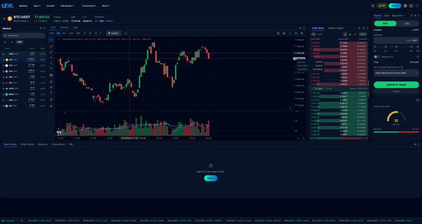This screenshot has width=422, height=224.
Task: Switch to the Order History tab
Action: pyautogui.click(x=27, y=145)
